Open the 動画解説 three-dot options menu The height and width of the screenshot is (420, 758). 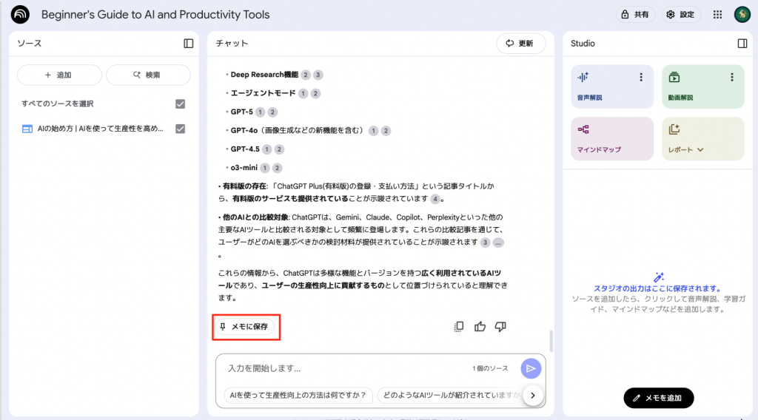pos(731,77)
